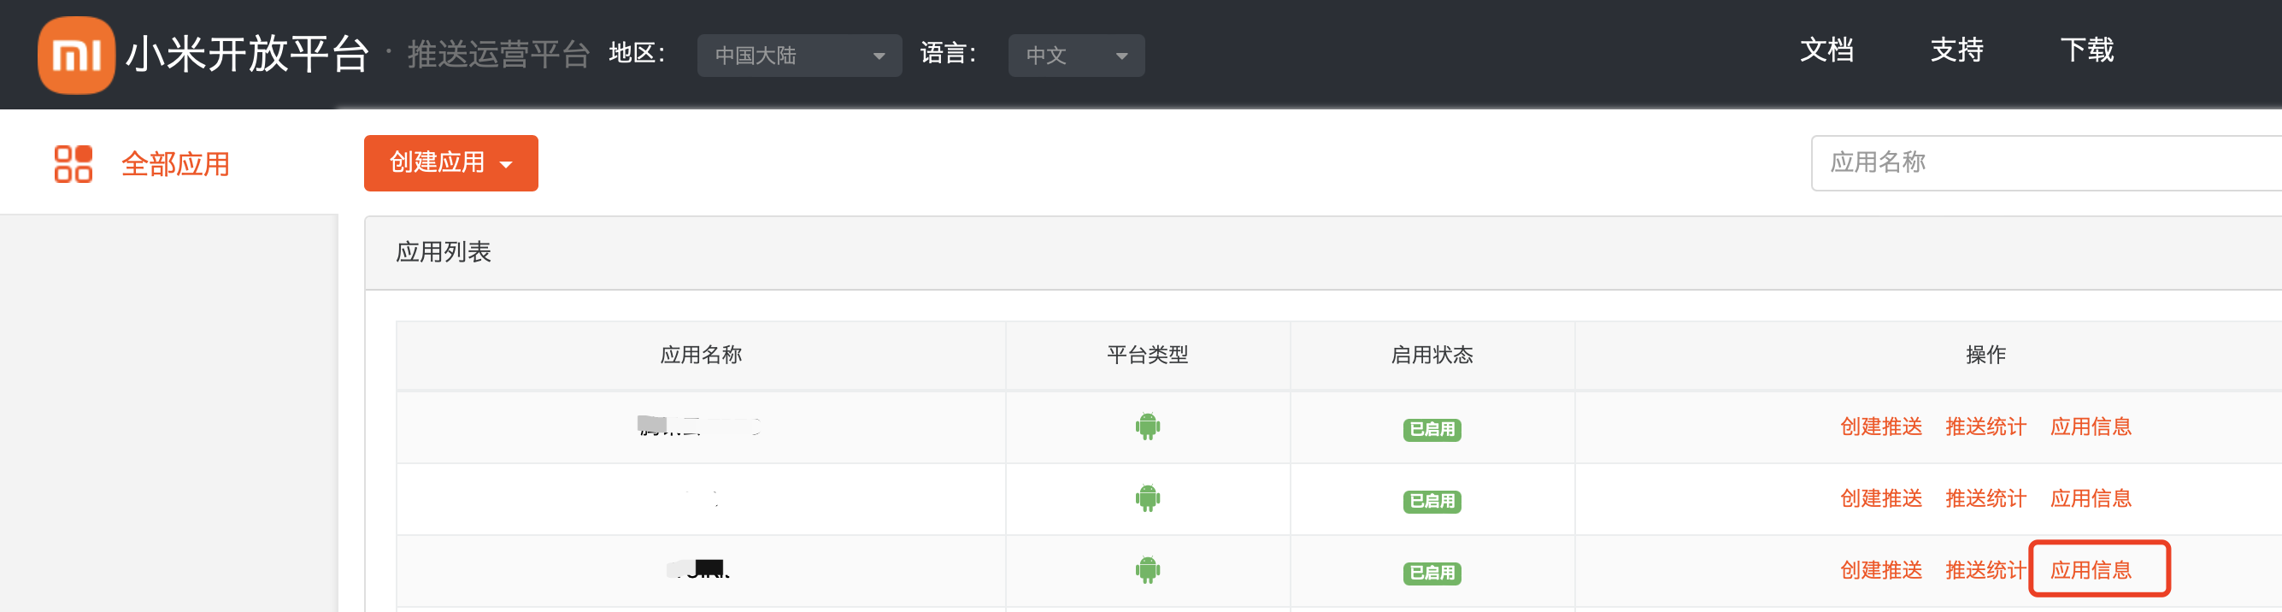Open highlighted 应用信息 link in third row
2282x612 pixels.
(2091, 570)
